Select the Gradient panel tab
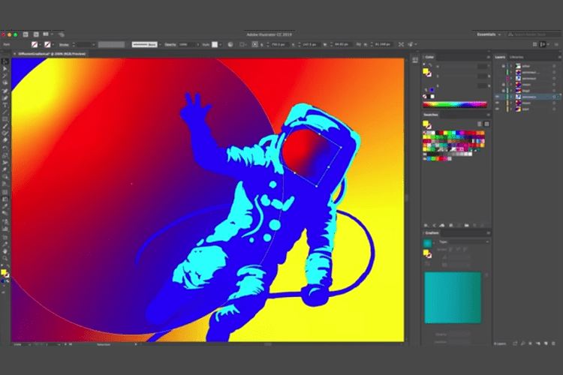 click(x=432, y=233)
